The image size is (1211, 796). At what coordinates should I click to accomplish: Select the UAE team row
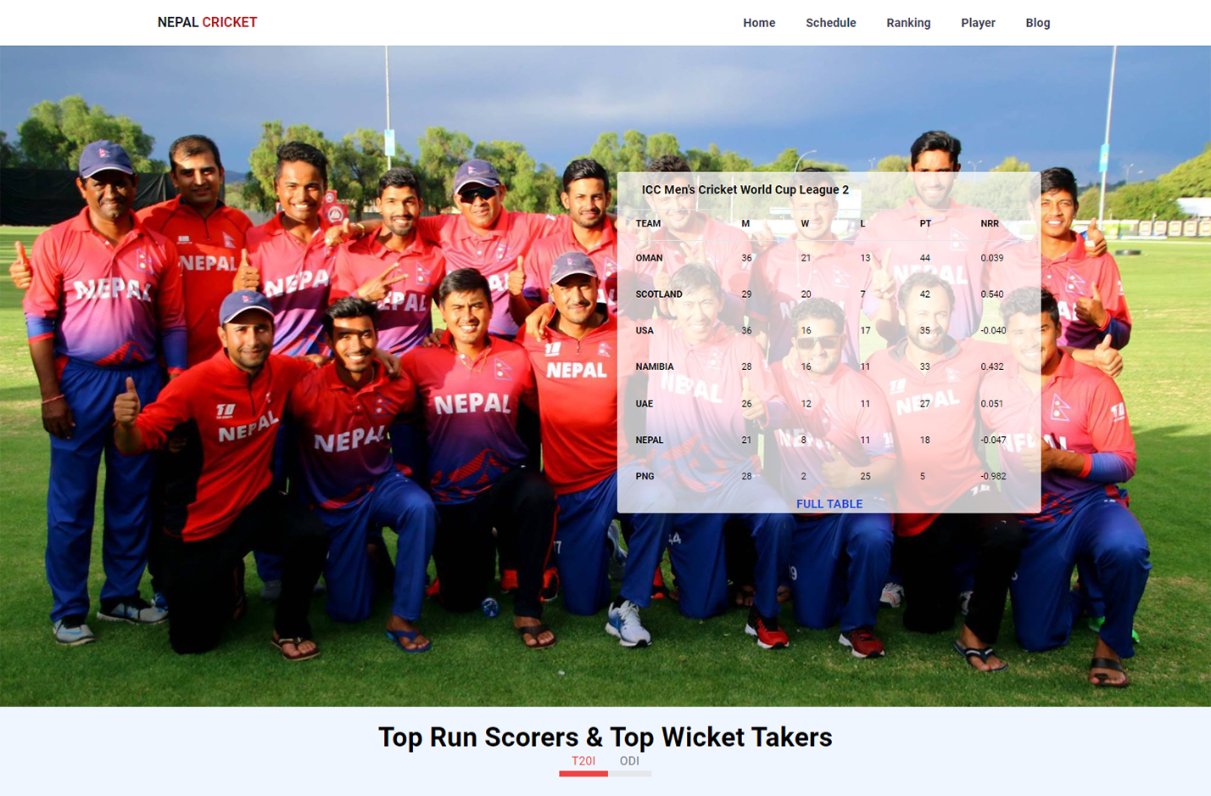tap(829, 403)
